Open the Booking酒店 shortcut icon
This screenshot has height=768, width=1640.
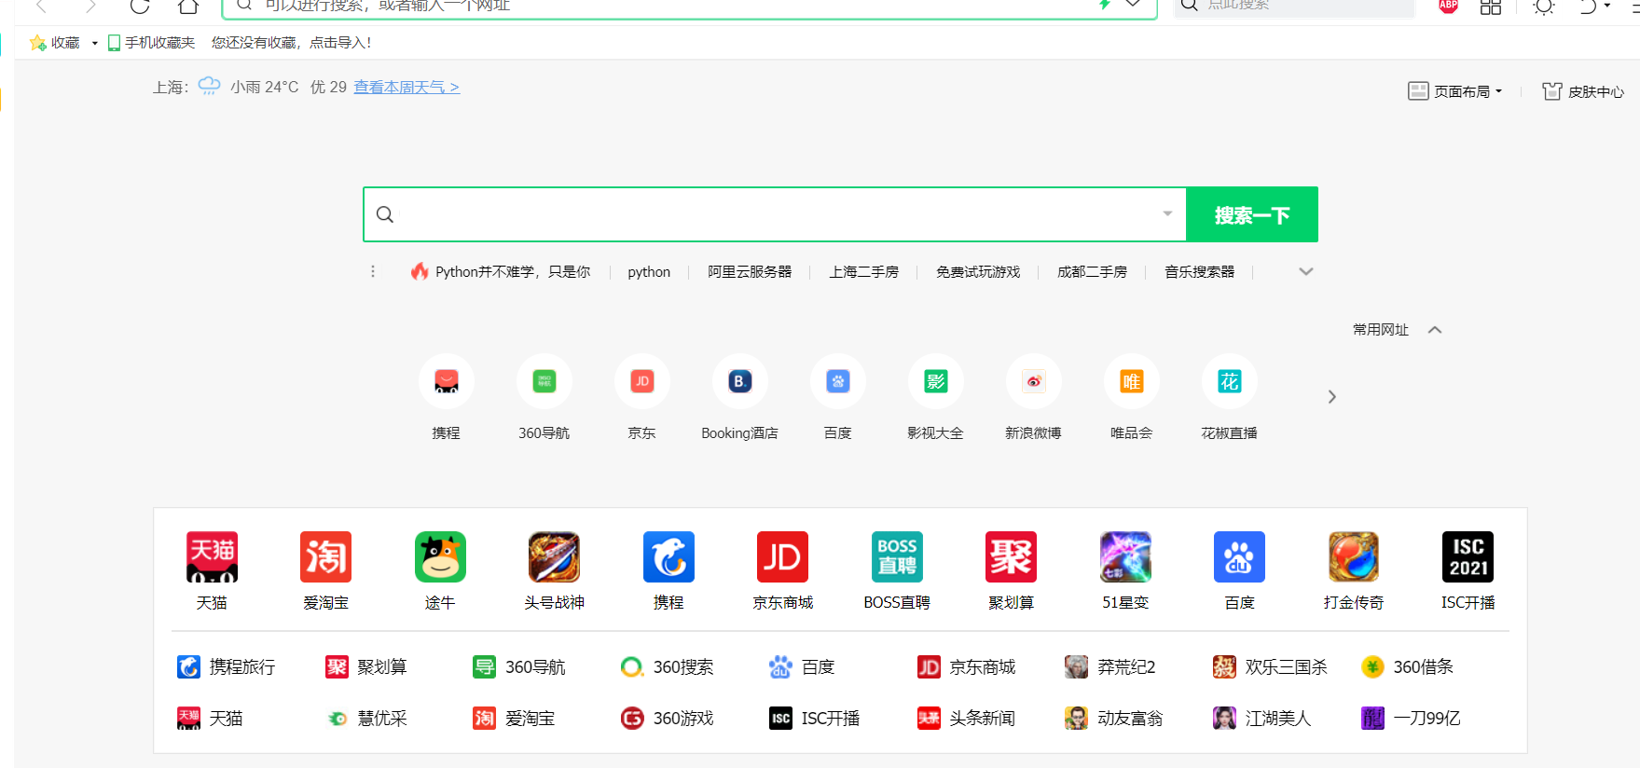[740, 381]
